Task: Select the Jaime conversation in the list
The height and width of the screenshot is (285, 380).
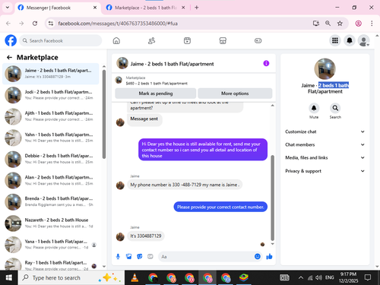Action: point(51,74)
